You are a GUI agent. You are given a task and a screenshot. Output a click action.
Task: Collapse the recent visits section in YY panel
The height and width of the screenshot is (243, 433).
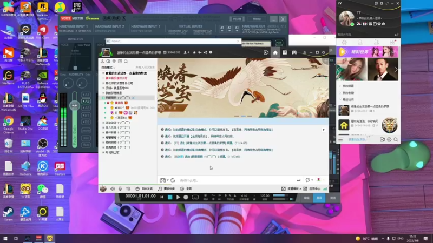tap(340, 100)
